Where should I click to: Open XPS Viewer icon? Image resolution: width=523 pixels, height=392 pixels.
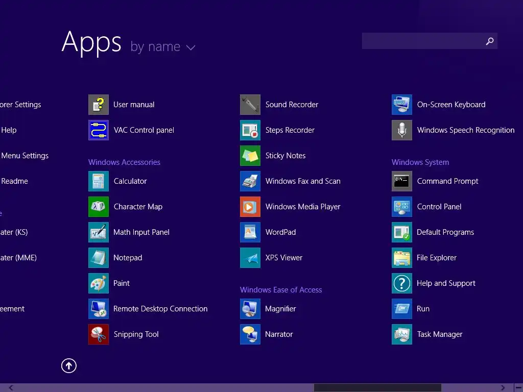(x=250, y=258)
